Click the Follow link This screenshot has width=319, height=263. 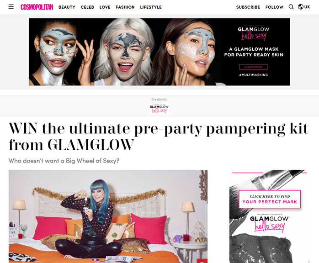click(274, 7)
